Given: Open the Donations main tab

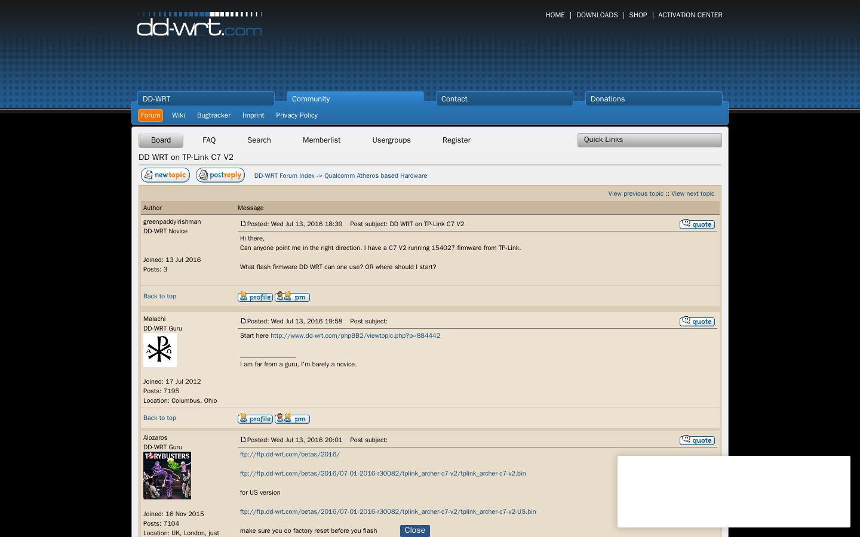Looking at the screenshot, I should (x=654, y=98).
